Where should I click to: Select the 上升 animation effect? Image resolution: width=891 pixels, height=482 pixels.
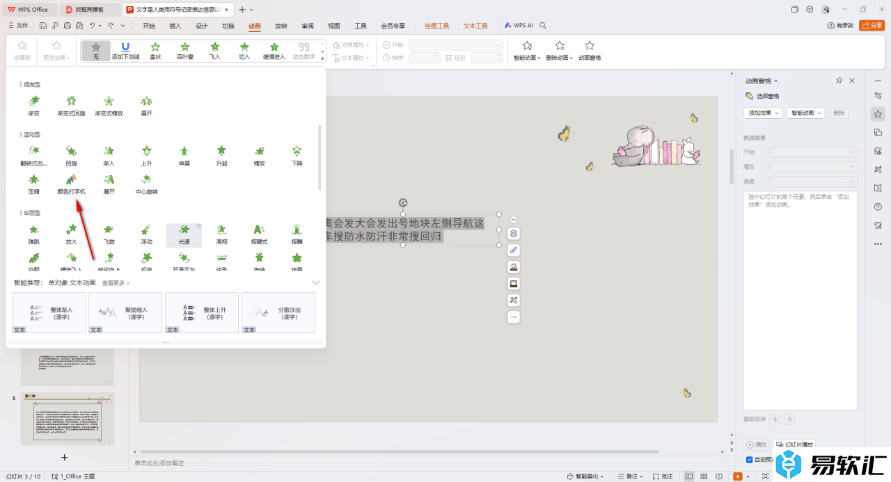[x=147, y=156]
